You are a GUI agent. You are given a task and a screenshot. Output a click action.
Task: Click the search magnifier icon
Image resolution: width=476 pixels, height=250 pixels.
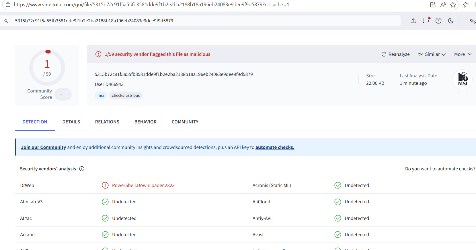(x=6, y=21)
